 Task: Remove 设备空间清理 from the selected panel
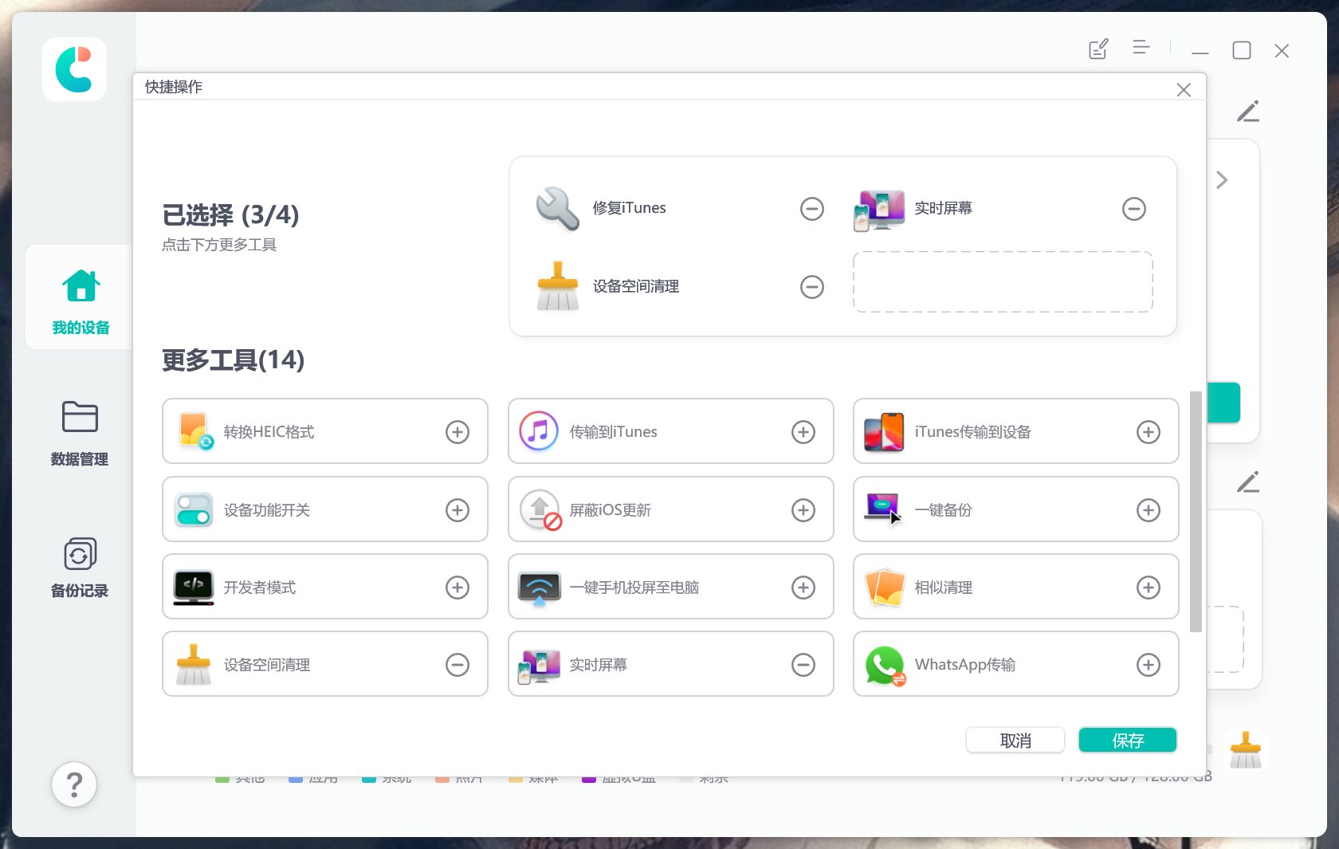[x=811, y=287]
